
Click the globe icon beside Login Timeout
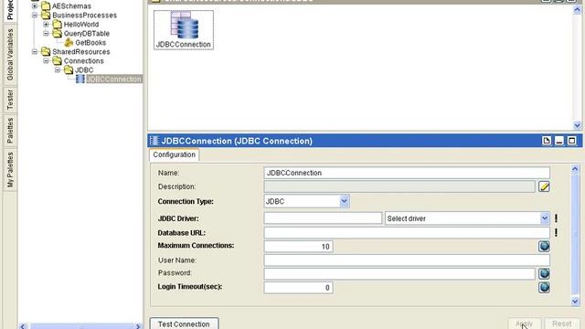[x=544, y=288]
